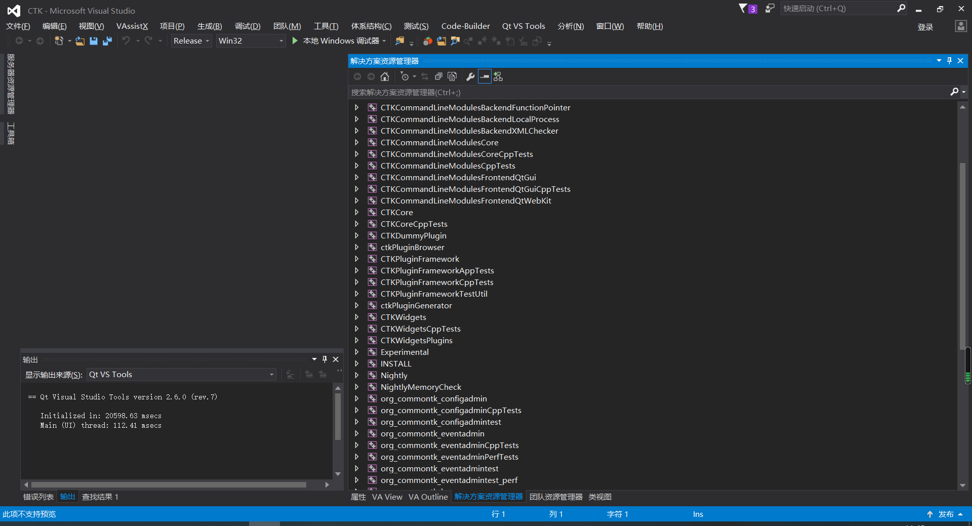Click the send feedback icon near Quick Launch
Screen dimensions: 972x526
[x=769, y=8]
